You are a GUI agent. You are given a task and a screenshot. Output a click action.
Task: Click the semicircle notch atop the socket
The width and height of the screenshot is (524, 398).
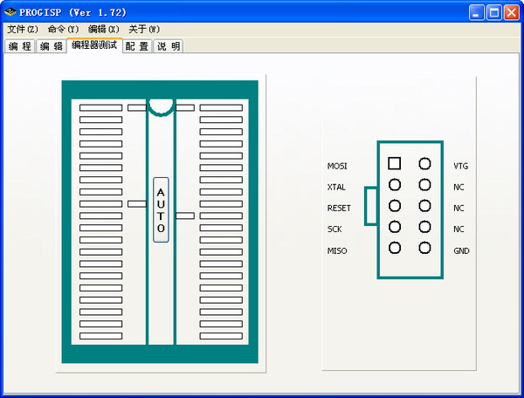(x=161, y=106)
